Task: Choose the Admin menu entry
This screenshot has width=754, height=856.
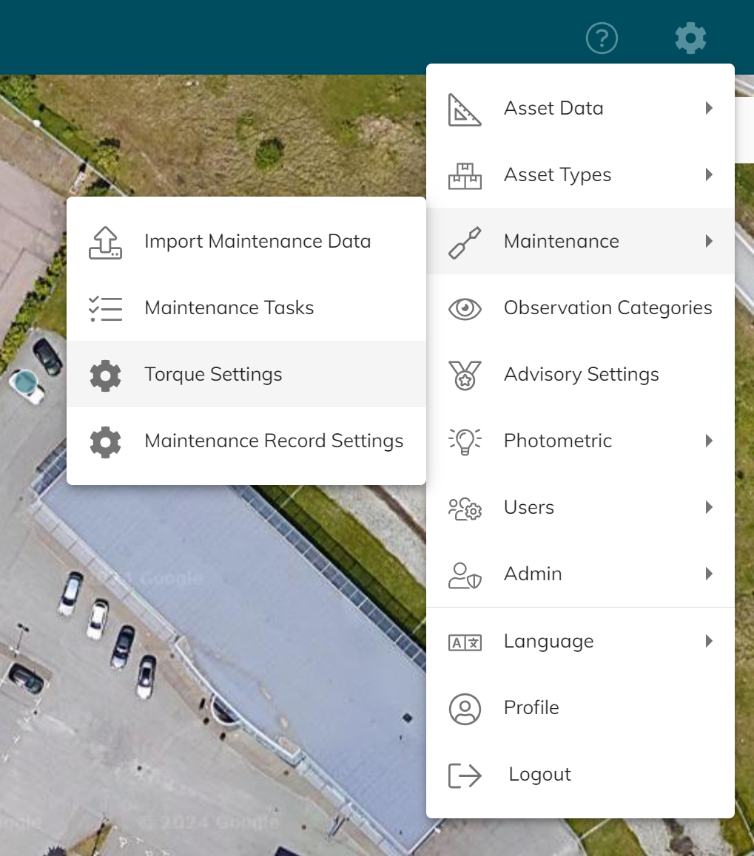Action: (533, 574)
